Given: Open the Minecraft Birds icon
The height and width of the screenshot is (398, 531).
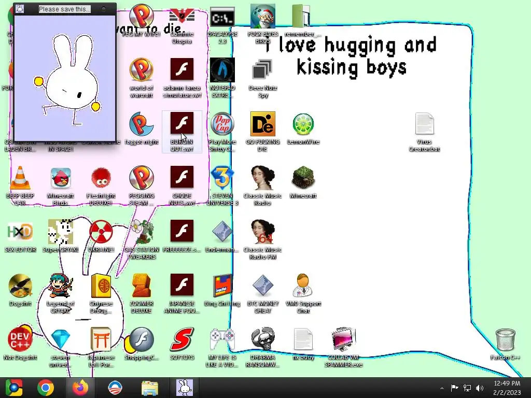Looking at the screenshot, I should point(61,186).
